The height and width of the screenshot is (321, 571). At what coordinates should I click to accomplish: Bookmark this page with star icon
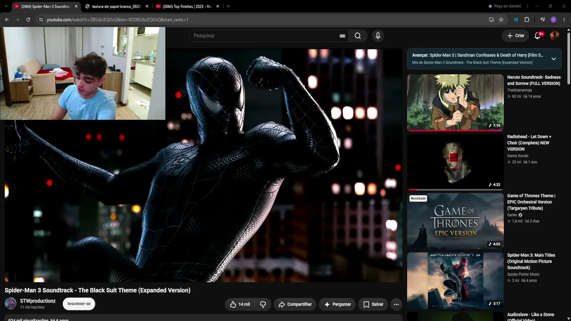(x=501, y=20)
